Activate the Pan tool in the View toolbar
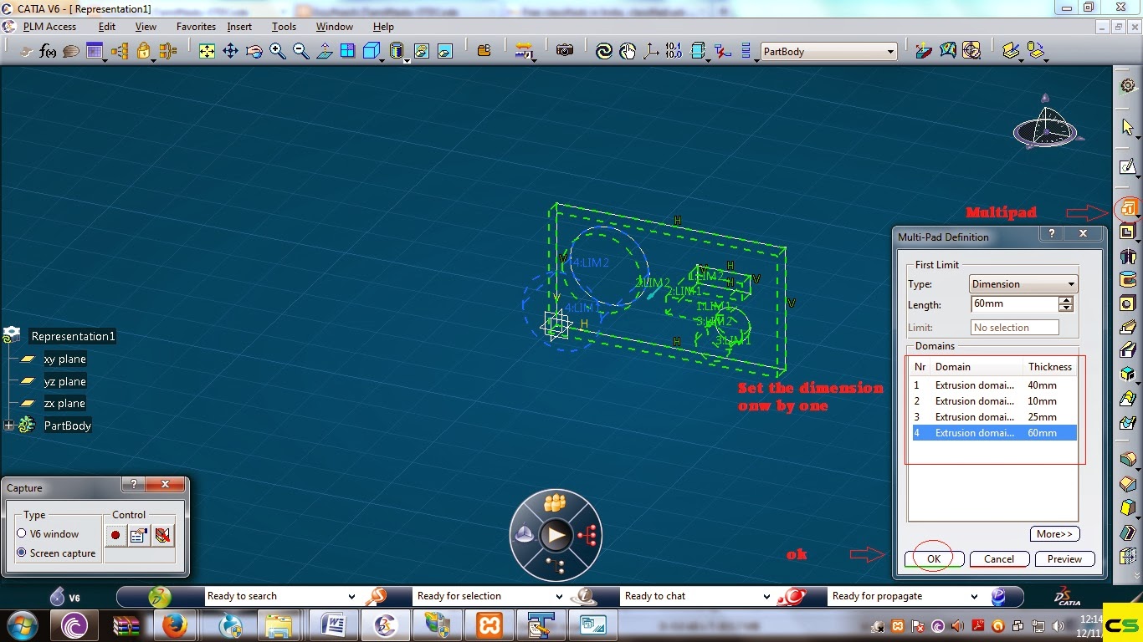The height and width of the screenshot is (642, 1143). (231, 50)
